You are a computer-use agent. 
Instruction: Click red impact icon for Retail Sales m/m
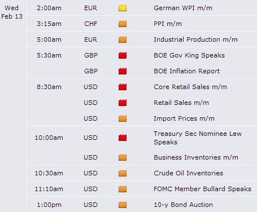(x=123, y=103)
